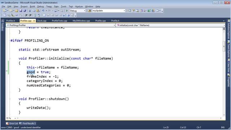This screenshot has height=130, width=231.
Task: Switch to the Profile.cpp tab
Action: point(101,21)
